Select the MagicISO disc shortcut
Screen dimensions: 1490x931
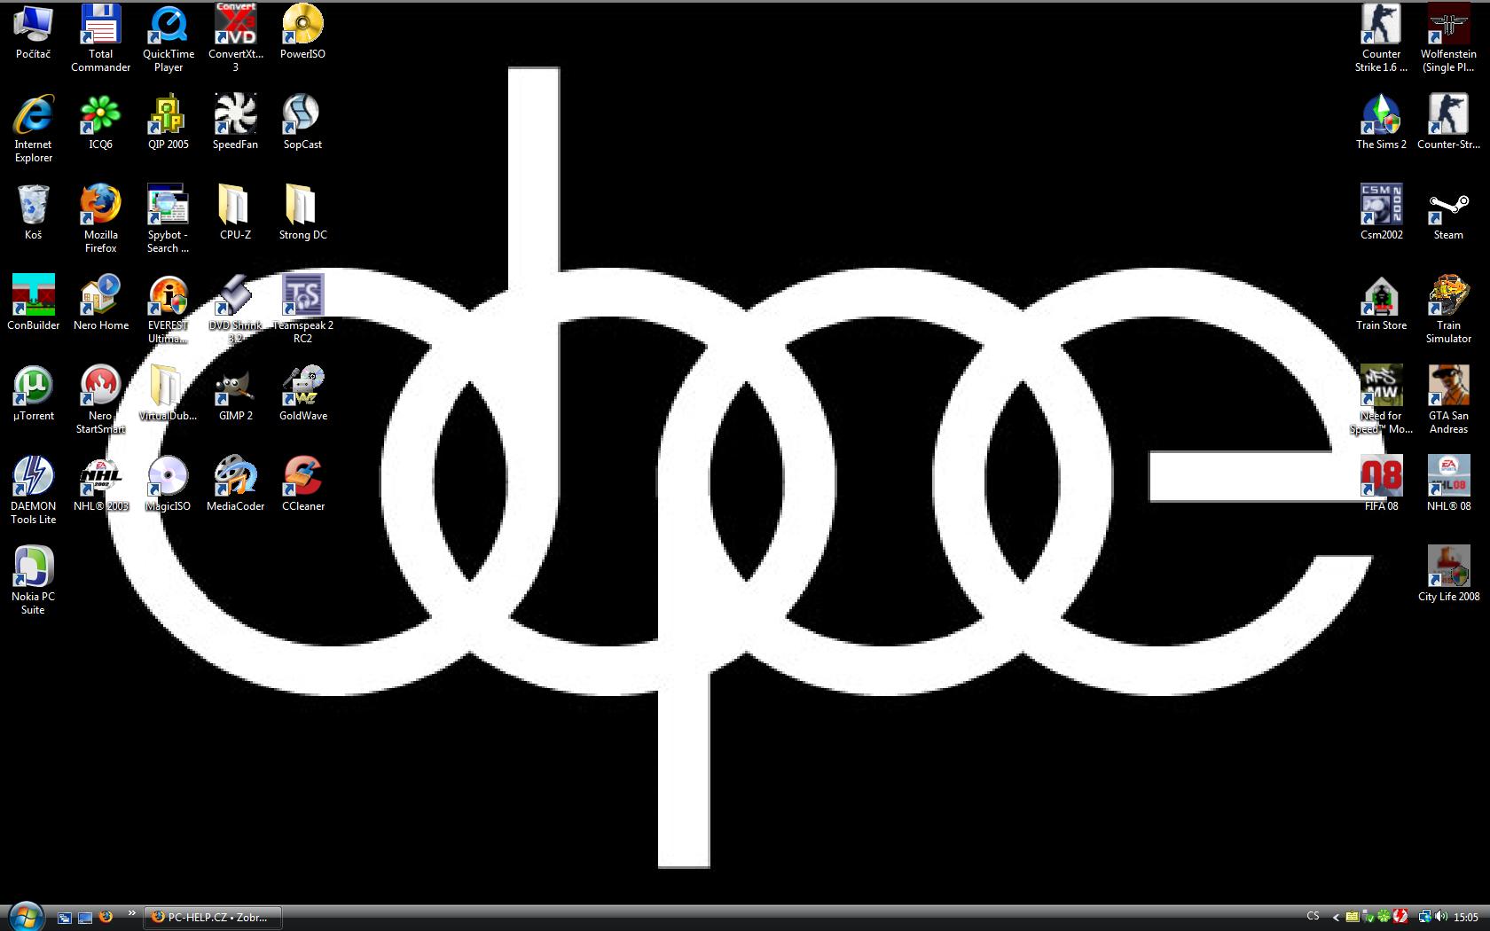point(169,485)
